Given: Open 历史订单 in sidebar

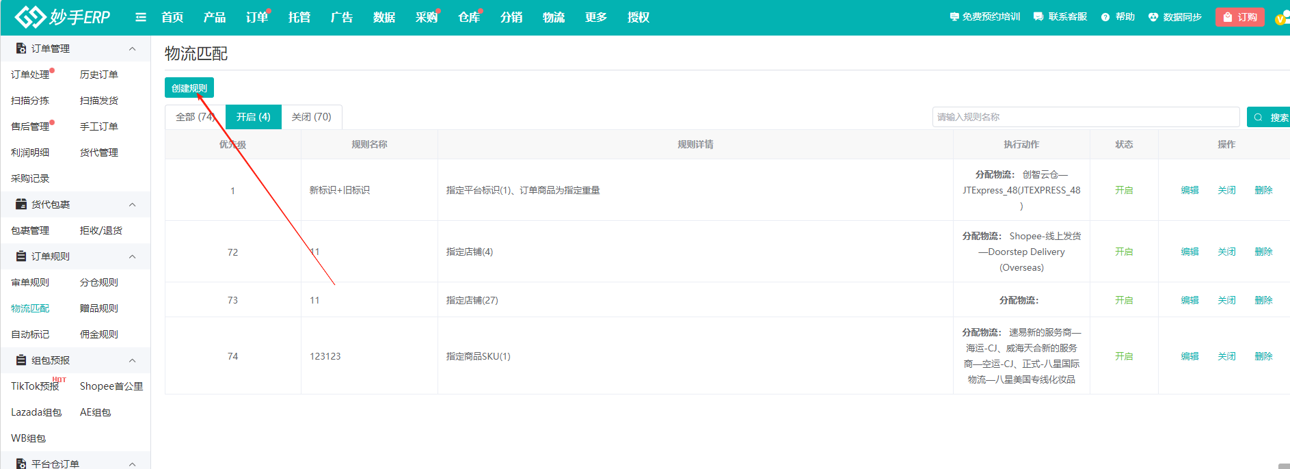Looking at the screenshot, I should (99, 75).
